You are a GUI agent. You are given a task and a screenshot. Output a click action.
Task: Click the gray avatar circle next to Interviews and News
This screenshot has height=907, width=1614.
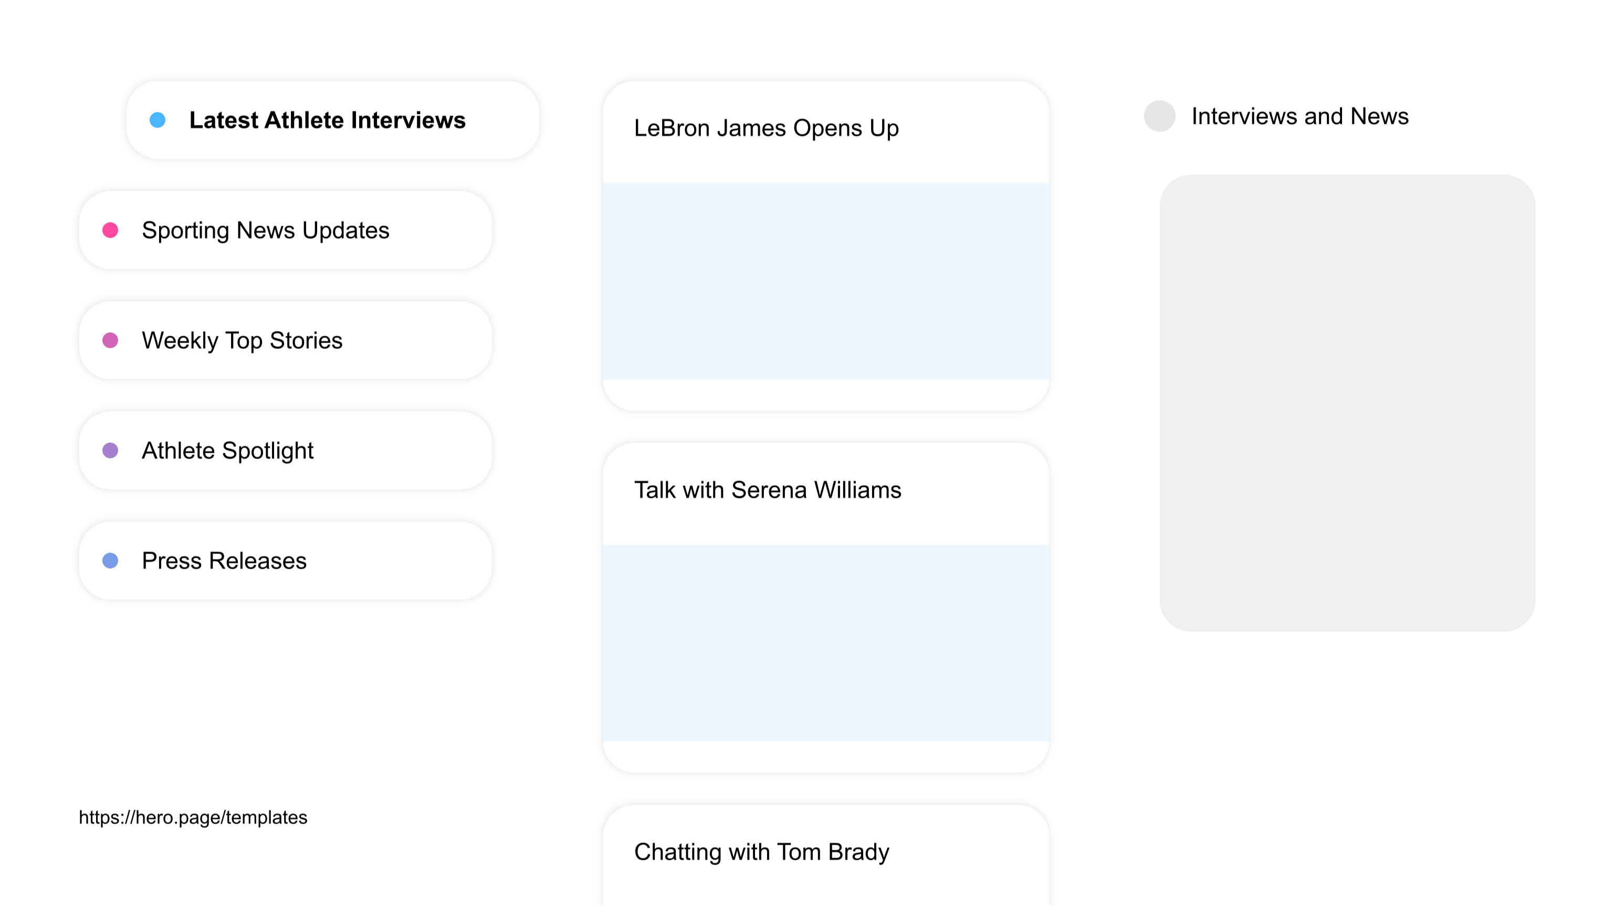1160,116
